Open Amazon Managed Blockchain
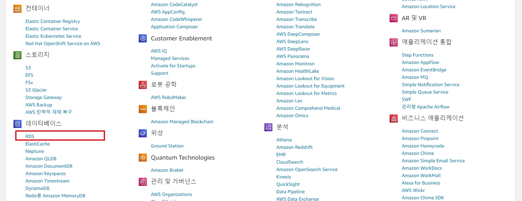This screenshot has height=201, width=522. coord(182,122)
